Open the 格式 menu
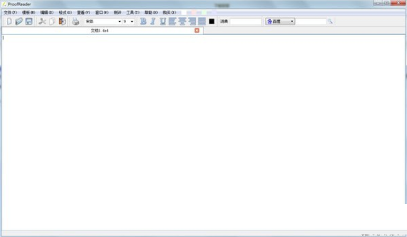This screenshot has height=237, width=407. (65, 13)
